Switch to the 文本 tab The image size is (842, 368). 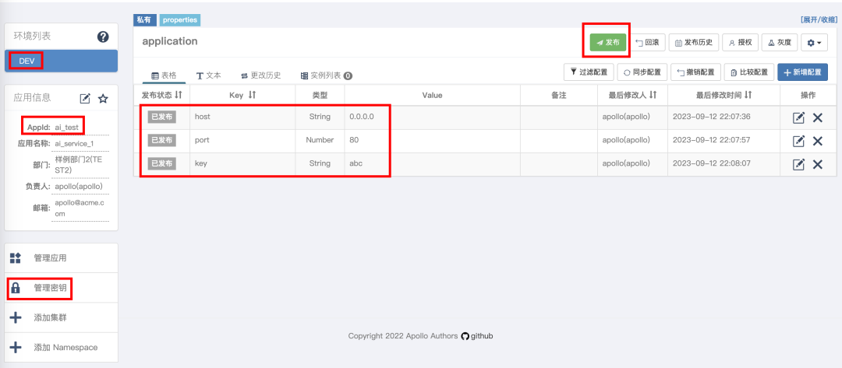point(209,75)
